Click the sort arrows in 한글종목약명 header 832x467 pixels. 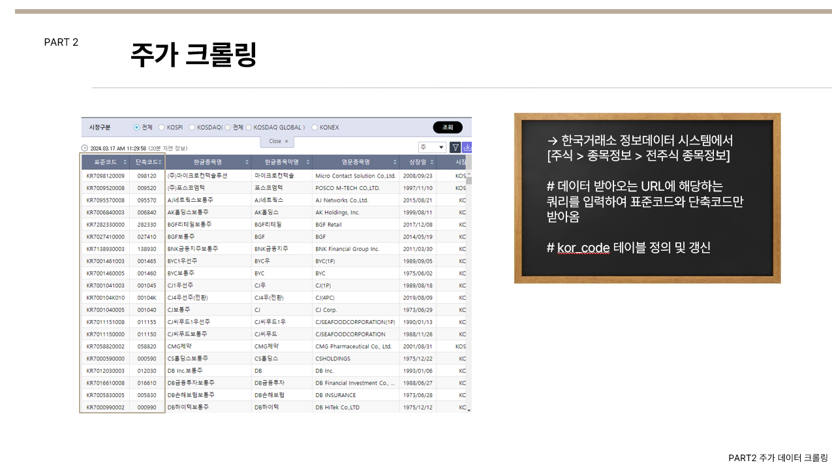coord(307,162)
